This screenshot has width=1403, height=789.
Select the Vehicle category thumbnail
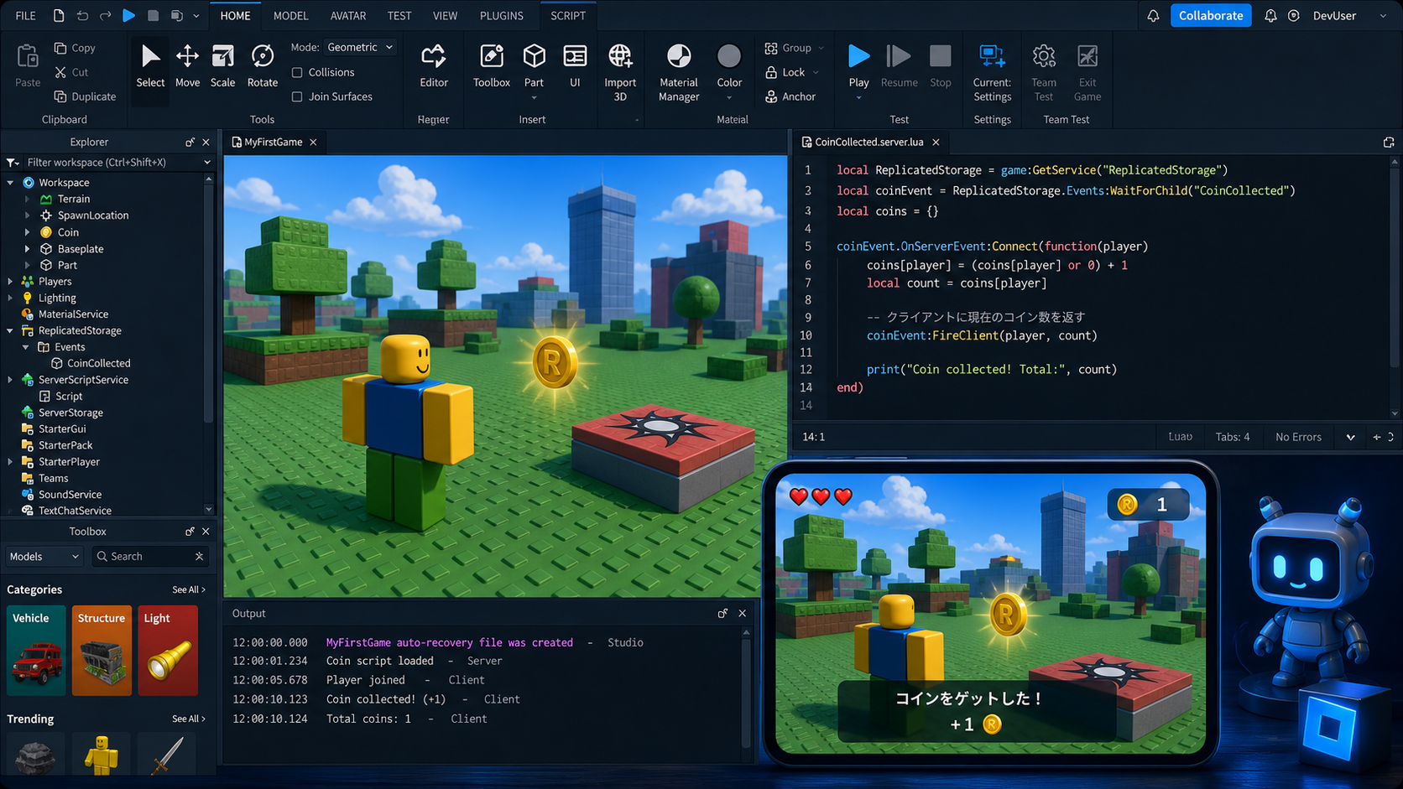coord(36,651)
